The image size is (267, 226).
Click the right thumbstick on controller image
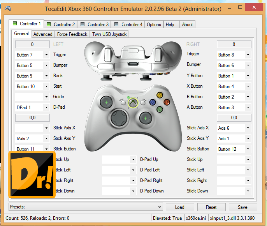(x=146, y=118)
